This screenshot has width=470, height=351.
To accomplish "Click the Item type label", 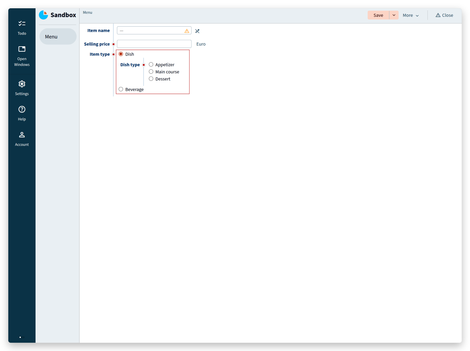I will (x=100, y=54).
